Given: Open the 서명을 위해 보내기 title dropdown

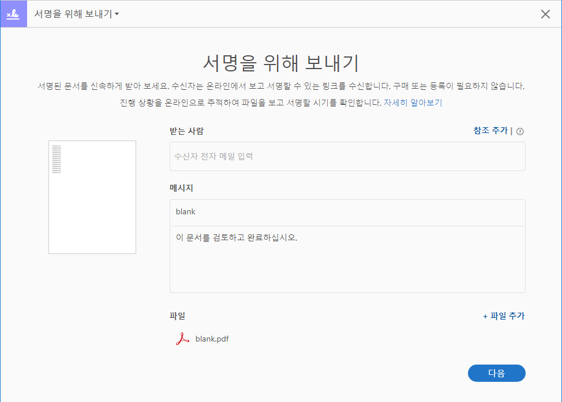Looking at the screenshot, I should click(x=73, y=14).
